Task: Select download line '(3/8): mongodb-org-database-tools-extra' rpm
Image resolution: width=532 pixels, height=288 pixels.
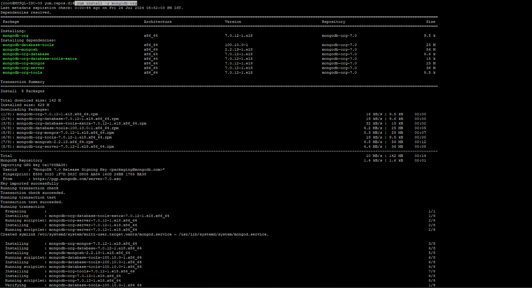Action: [x=73, y=124]
